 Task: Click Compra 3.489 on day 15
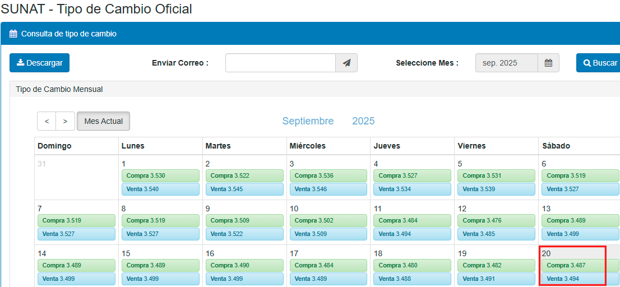pos(160,266)
